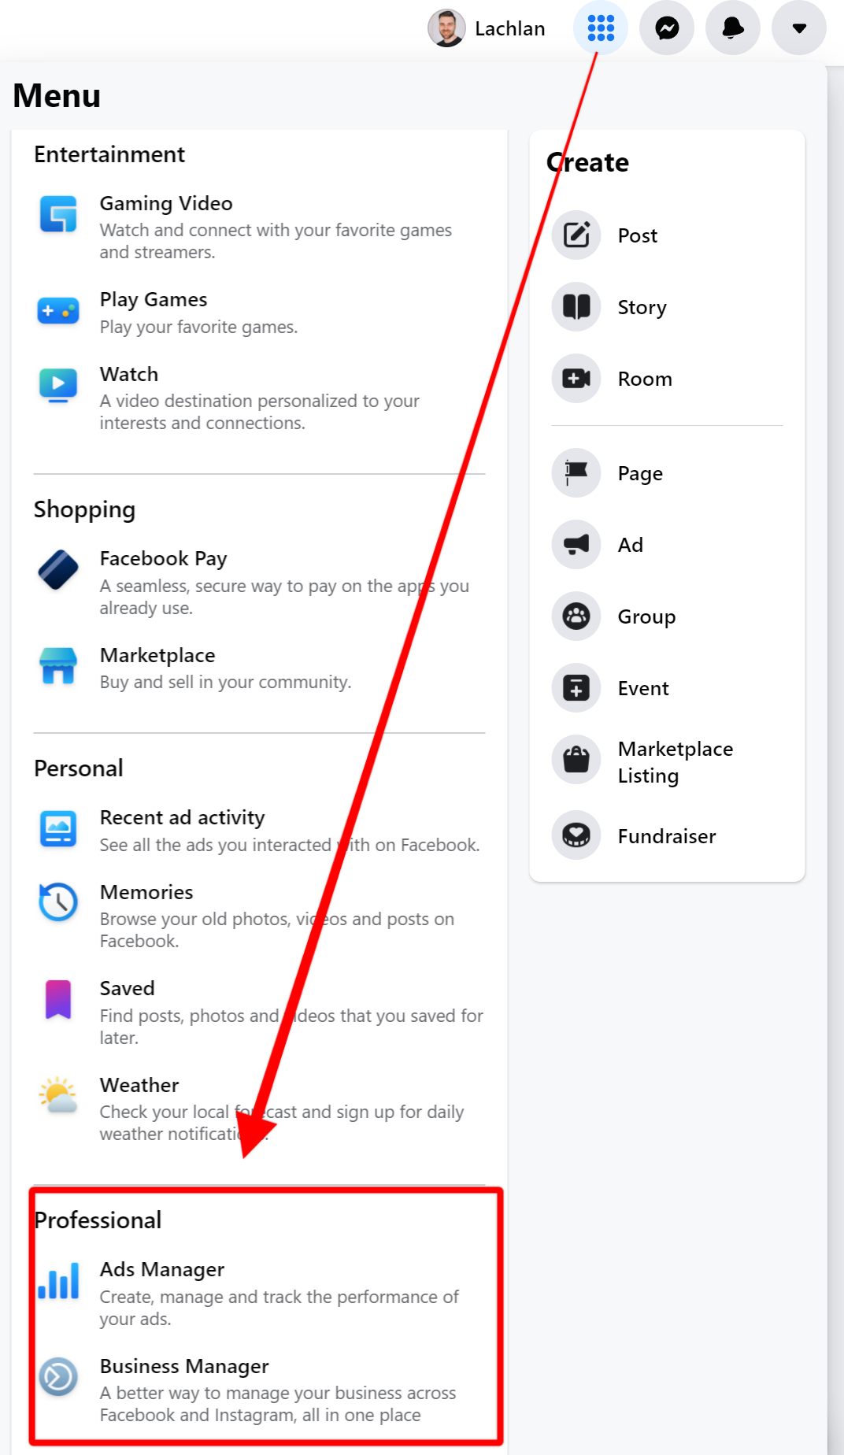This screenshot has width=844, height=1455.
Task: Click the Room video camera icon
Action: (576, 379)
